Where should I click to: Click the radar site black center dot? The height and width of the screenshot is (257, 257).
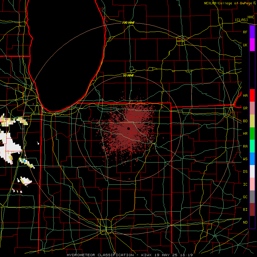pos(128,128)
